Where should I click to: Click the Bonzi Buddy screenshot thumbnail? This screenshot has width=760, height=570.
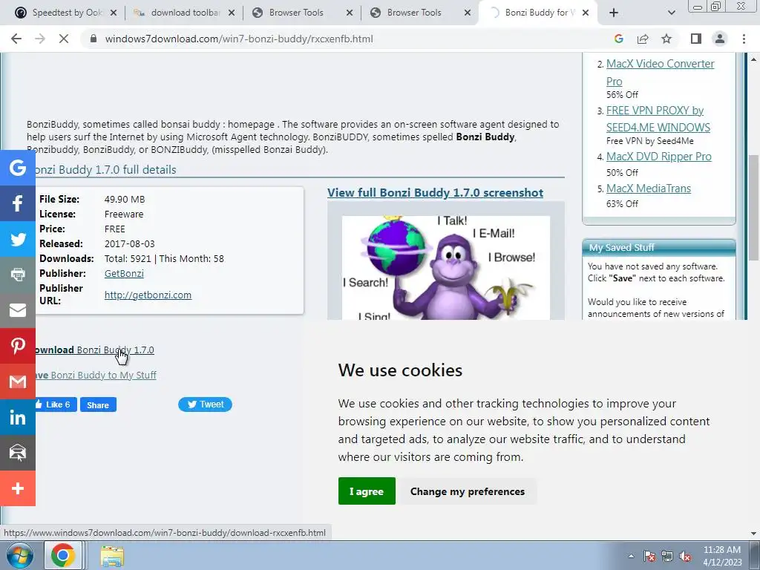coord(446,267)
